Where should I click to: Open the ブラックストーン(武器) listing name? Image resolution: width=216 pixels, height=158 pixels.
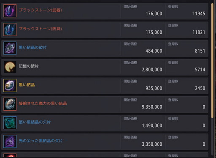40,10
